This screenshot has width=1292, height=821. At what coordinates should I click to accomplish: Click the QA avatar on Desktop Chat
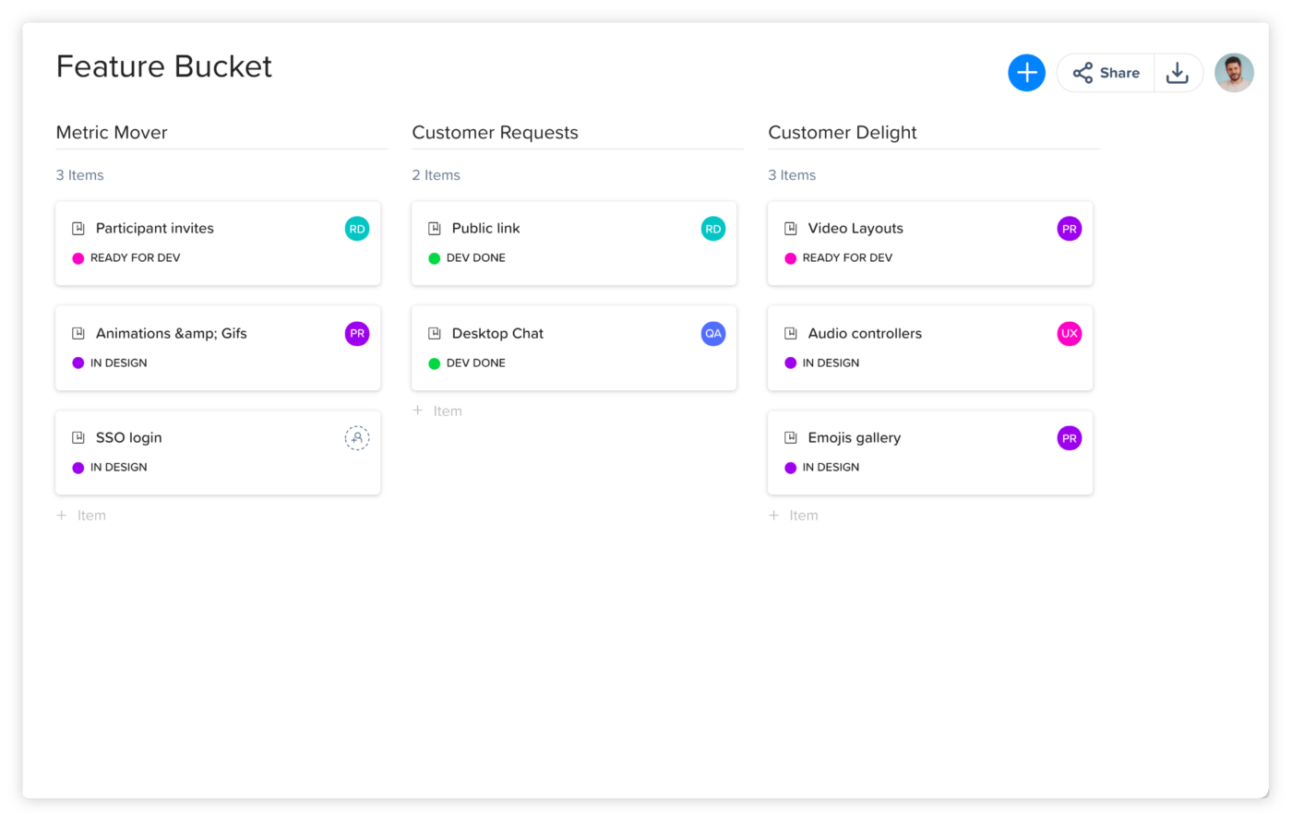coord(713,334)
